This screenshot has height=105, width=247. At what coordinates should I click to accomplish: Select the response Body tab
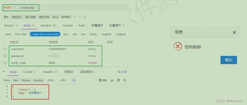(13, 72)
